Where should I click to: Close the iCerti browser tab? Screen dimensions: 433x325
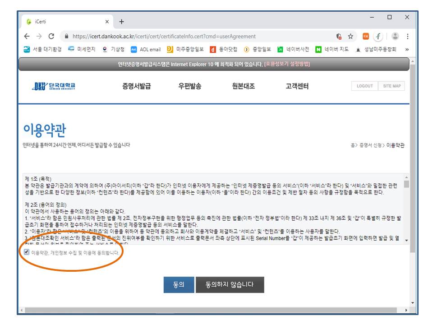(x=107, y=22)
